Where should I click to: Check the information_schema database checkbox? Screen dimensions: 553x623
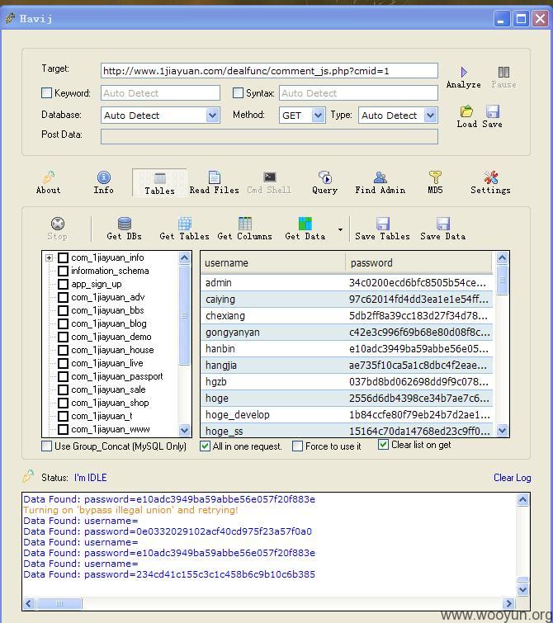coord(63,271)
